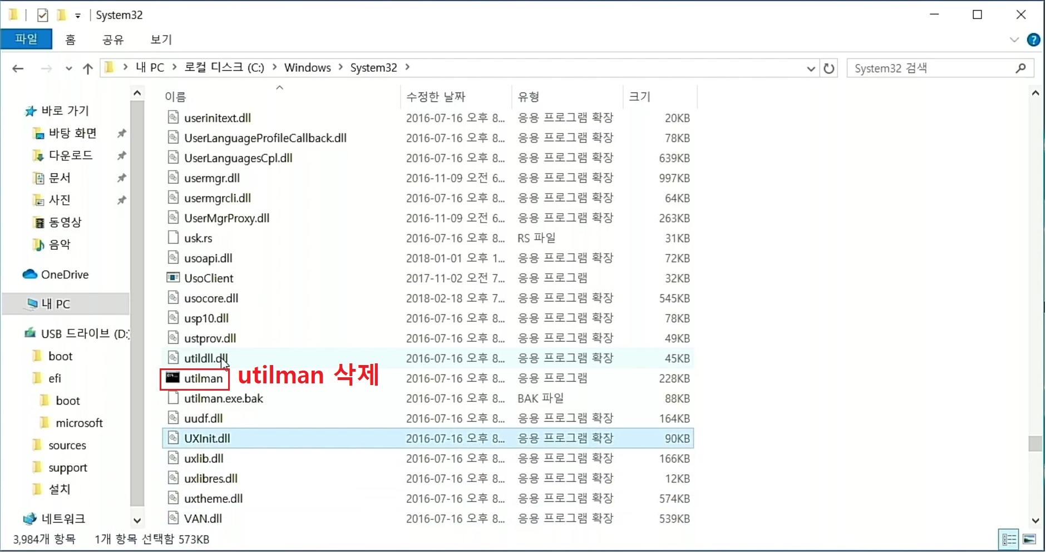Open microsoft folder in navigation tree
The image size is (1046, 552).
pyautogui.click(x=79, y=423)
